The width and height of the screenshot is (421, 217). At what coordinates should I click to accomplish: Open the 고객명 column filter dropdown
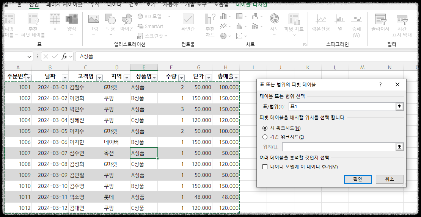pos(99,78)
